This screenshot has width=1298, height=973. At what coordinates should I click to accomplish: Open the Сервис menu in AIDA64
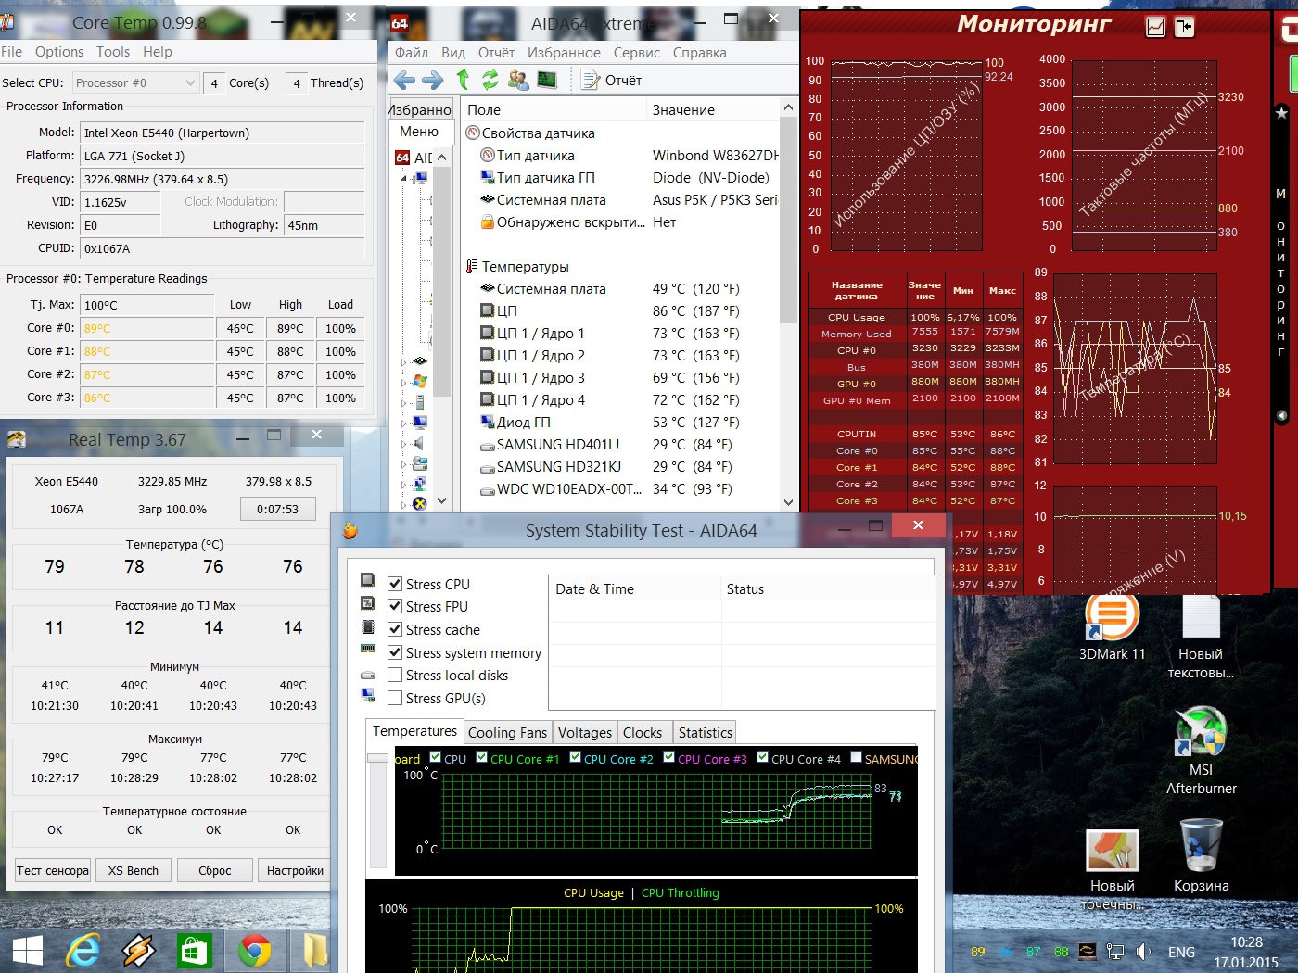click(x=637, y=53)
